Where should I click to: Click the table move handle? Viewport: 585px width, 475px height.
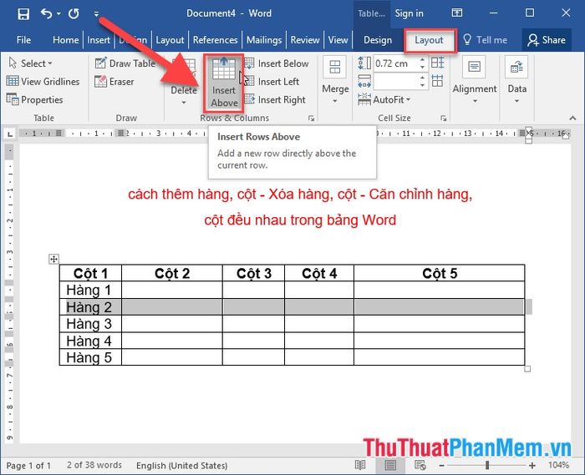pos(53,259)
